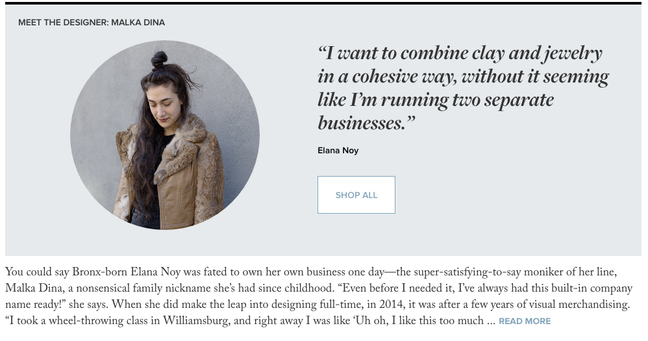Select the Meet the Designer: Malka Dina heading

tap(92, 22)
